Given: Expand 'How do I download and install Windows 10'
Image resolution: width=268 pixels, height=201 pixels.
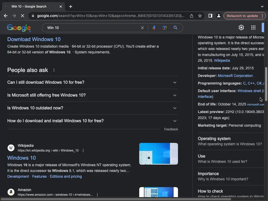Looking at the screenshot, I should pos(93,121).
